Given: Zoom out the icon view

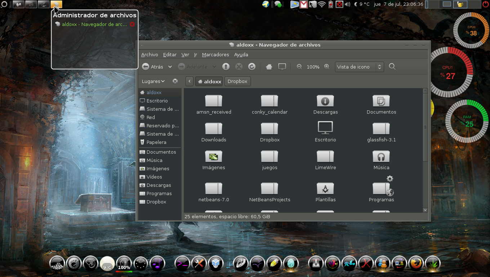Looking at the screenshot, I should [x=299, y=67].
